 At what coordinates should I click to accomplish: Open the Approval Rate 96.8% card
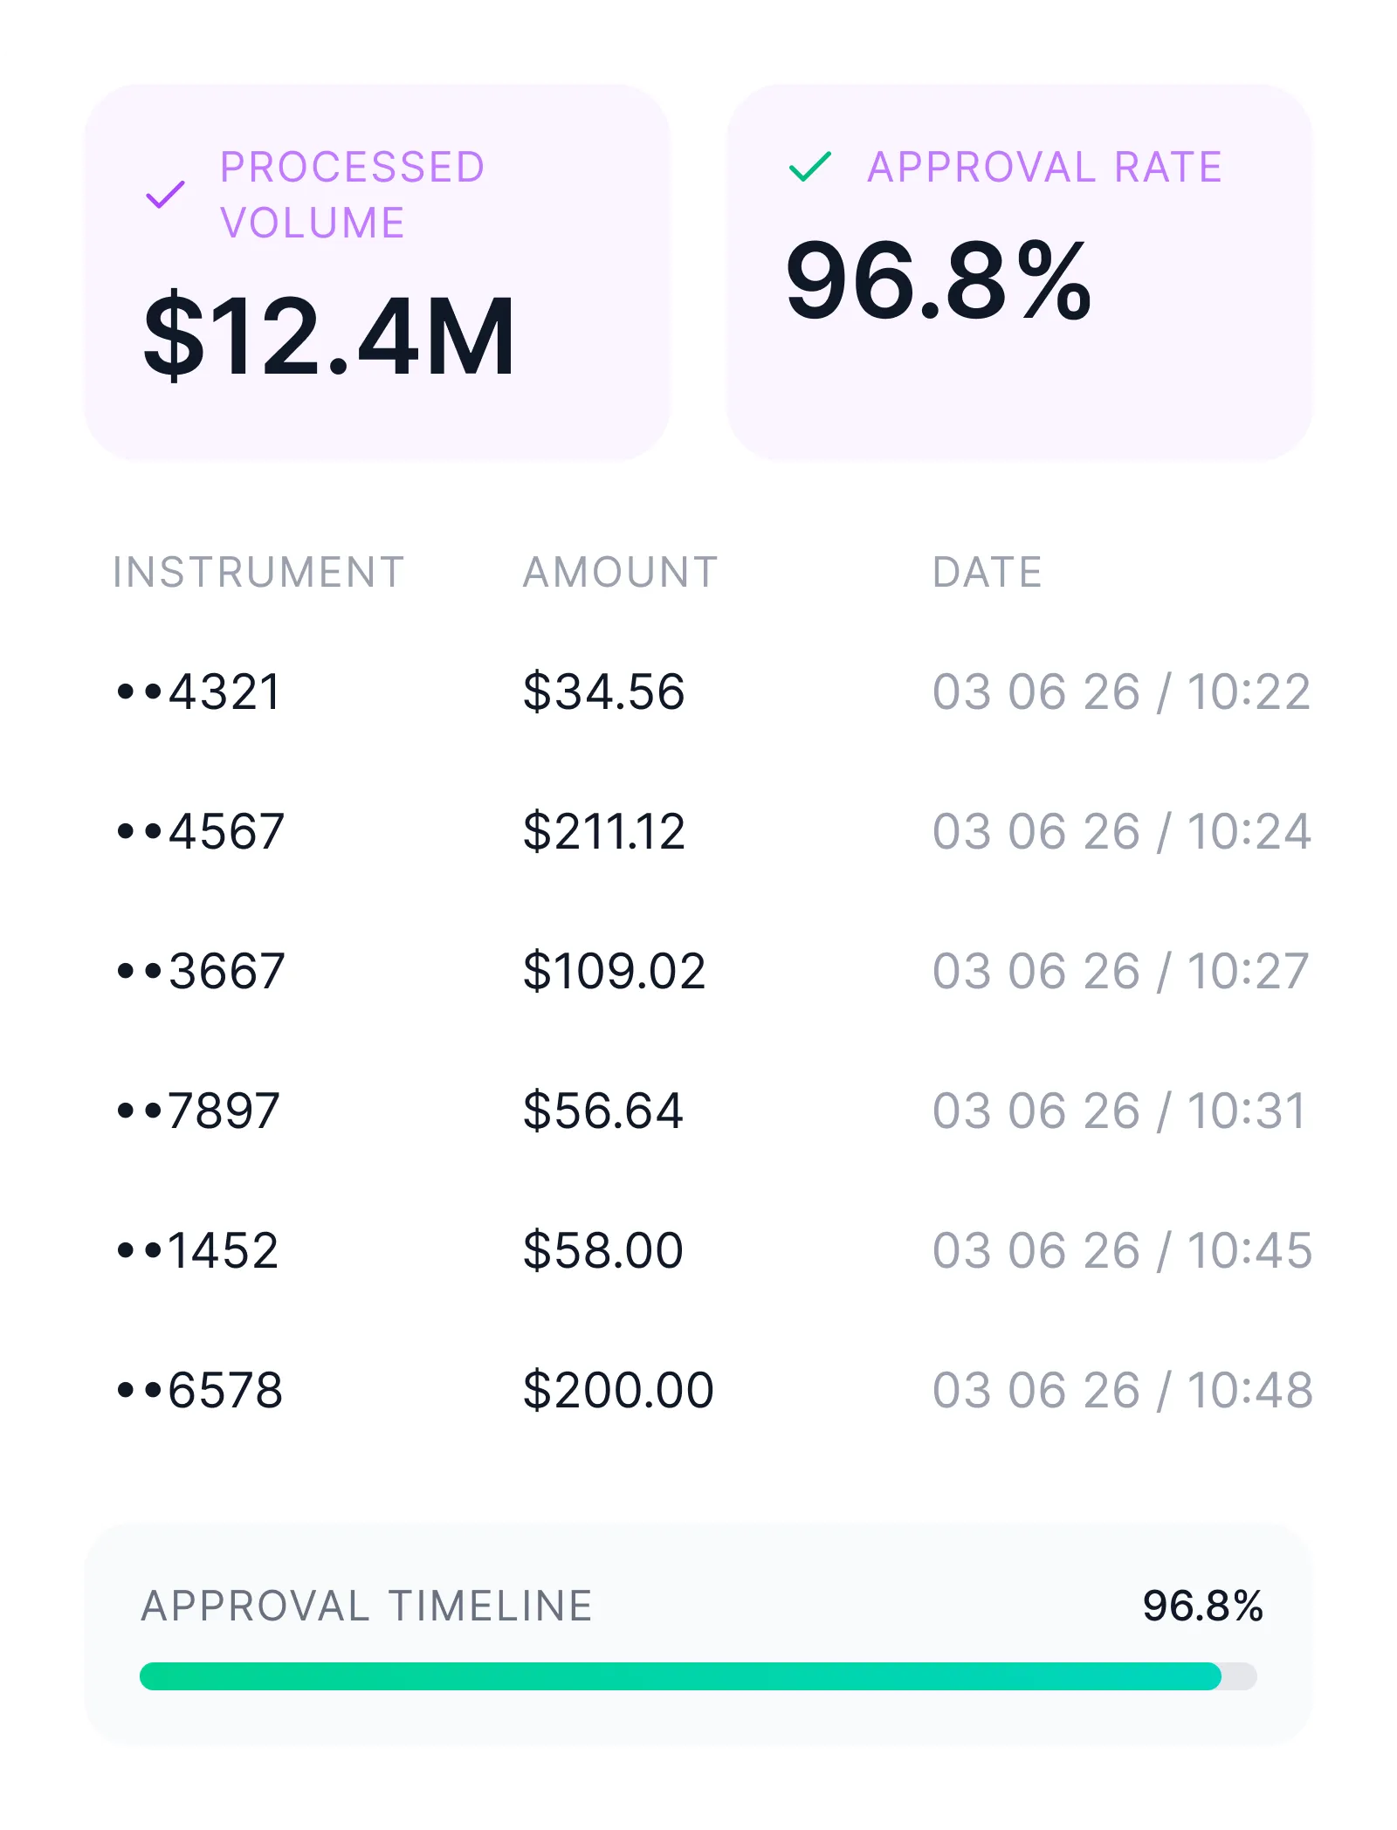point(1020,272)
